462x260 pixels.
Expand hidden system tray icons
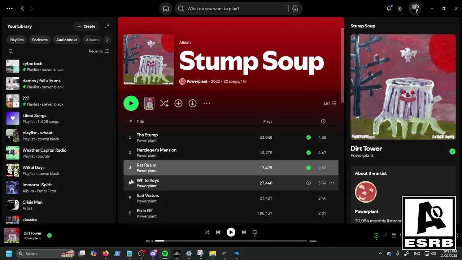pos(380,253)
